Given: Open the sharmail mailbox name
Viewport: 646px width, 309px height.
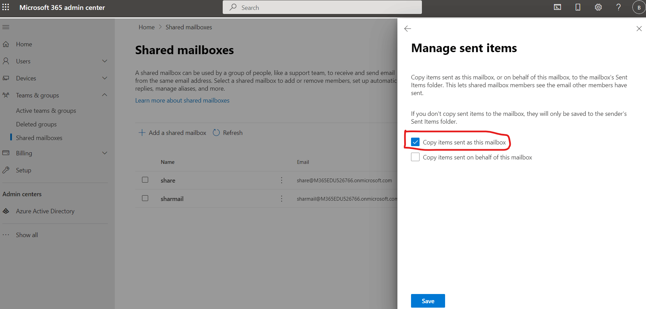Looking at the screenshot, I should point(172,199).
